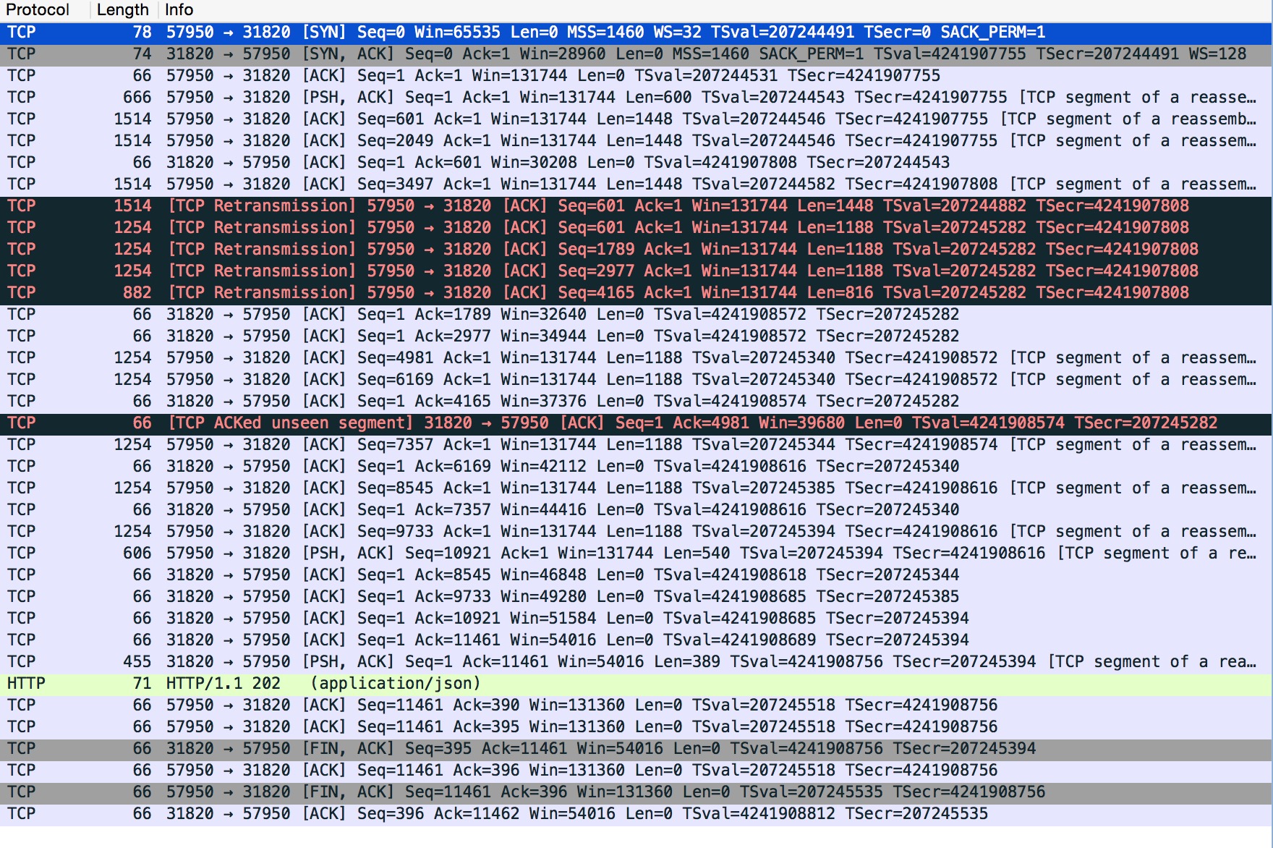Select the FIN, ACK packet with Seq=11461
Screen dimensions: 1273x848
pos(434,792)
